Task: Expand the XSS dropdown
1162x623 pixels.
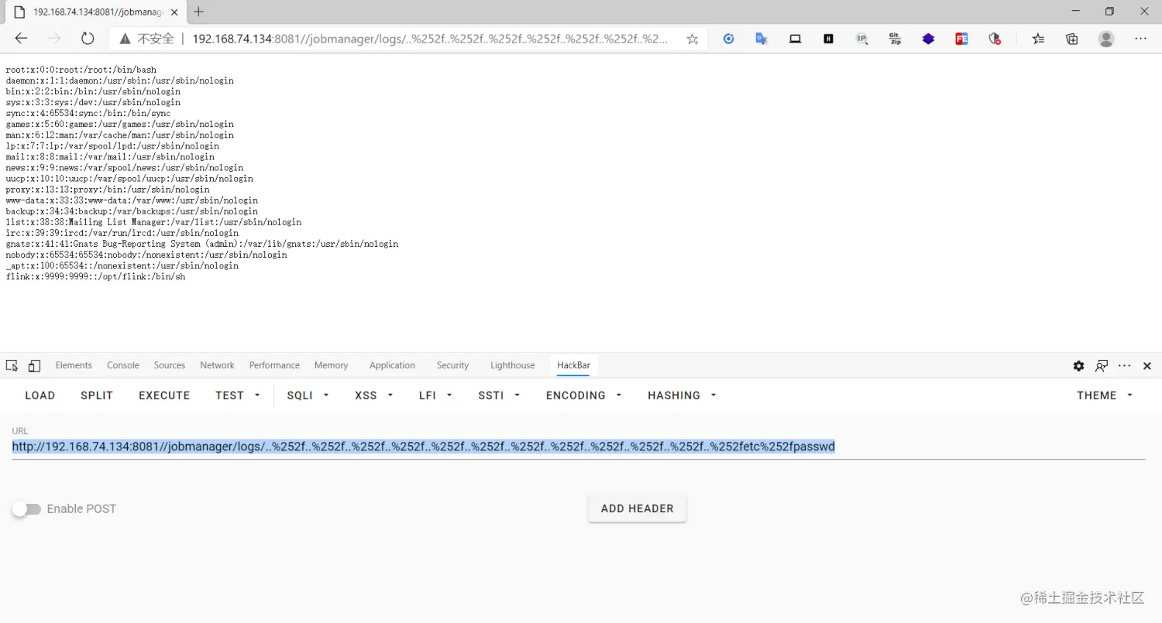Action: (x=374, y=395)
